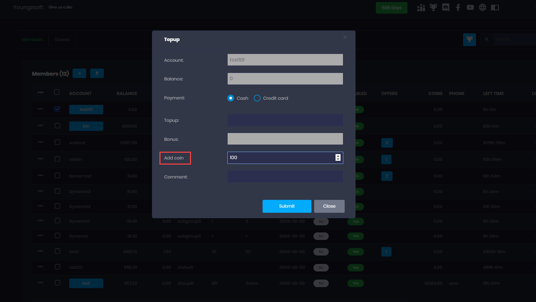Click the Add coin stepper arrows
The height and width of the screenshot is (302, 536).
338,157
